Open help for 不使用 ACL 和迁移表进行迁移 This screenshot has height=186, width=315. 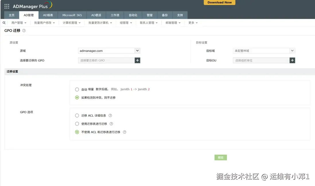[x=125, y=132]
